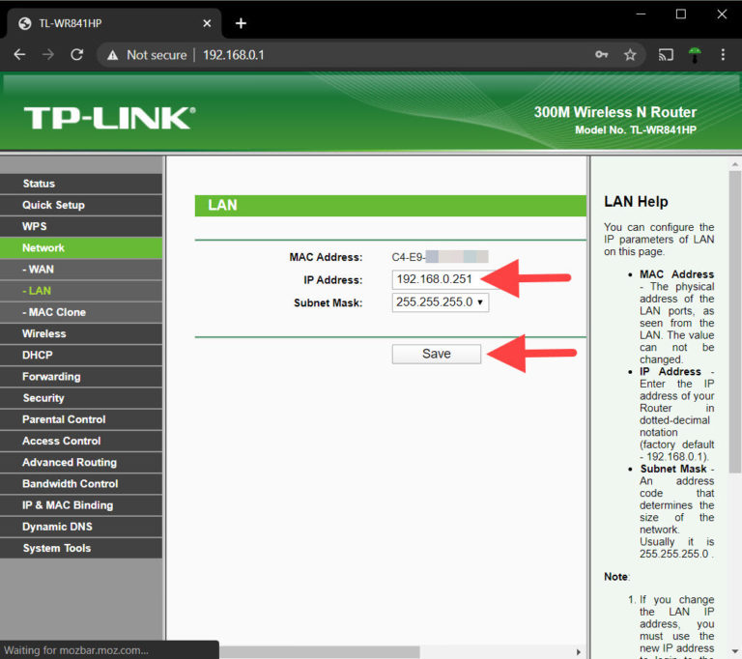742x659 pixels.
Task: Open Access Control settings
Action: (81, 442)
